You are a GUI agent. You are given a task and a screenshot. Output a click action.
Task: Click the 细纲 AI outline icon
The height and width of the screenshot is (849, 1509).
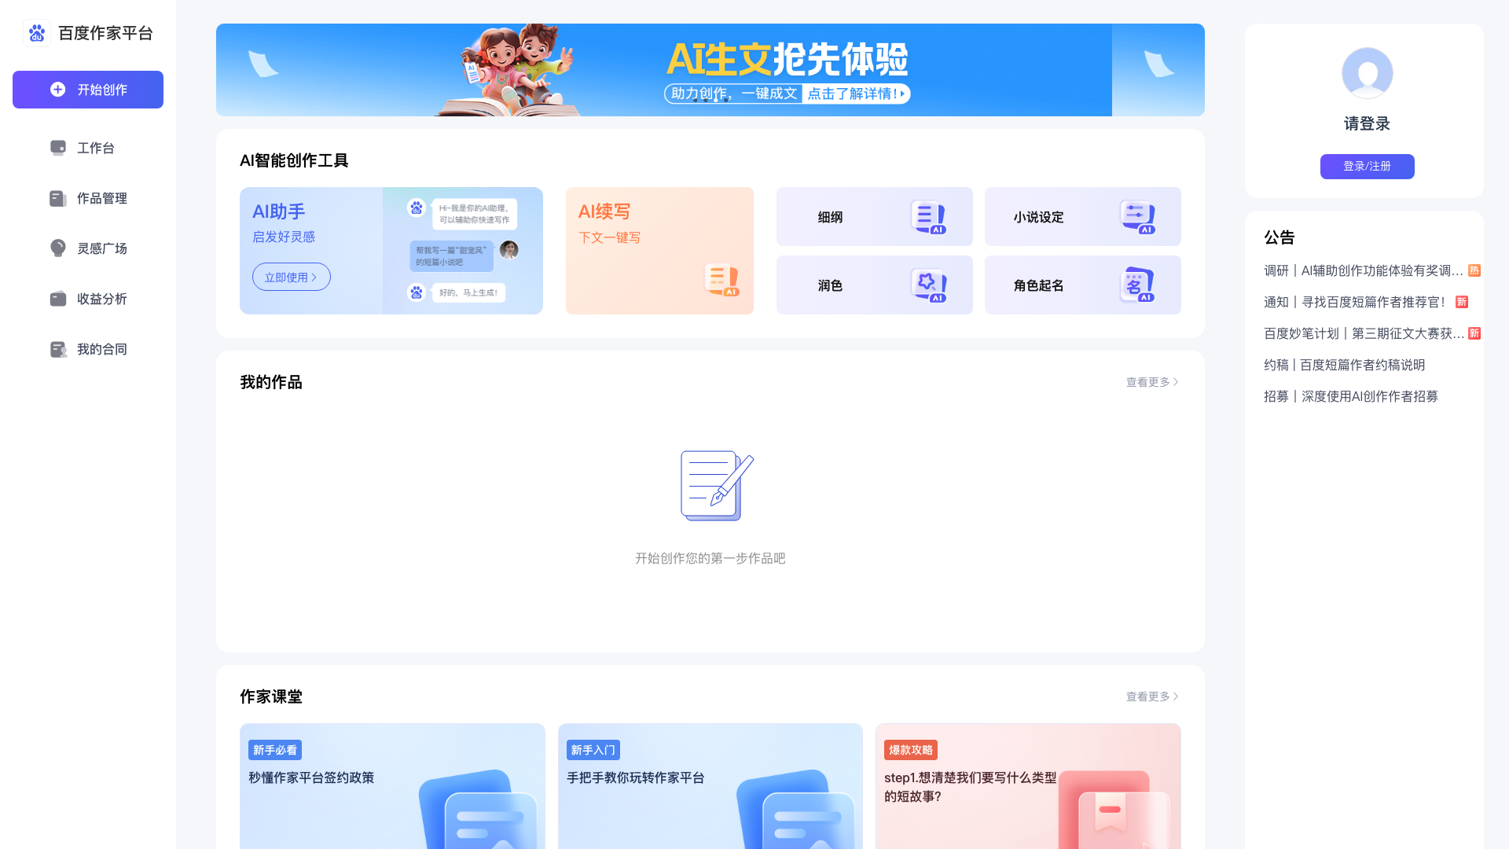(x=929, y=217)
